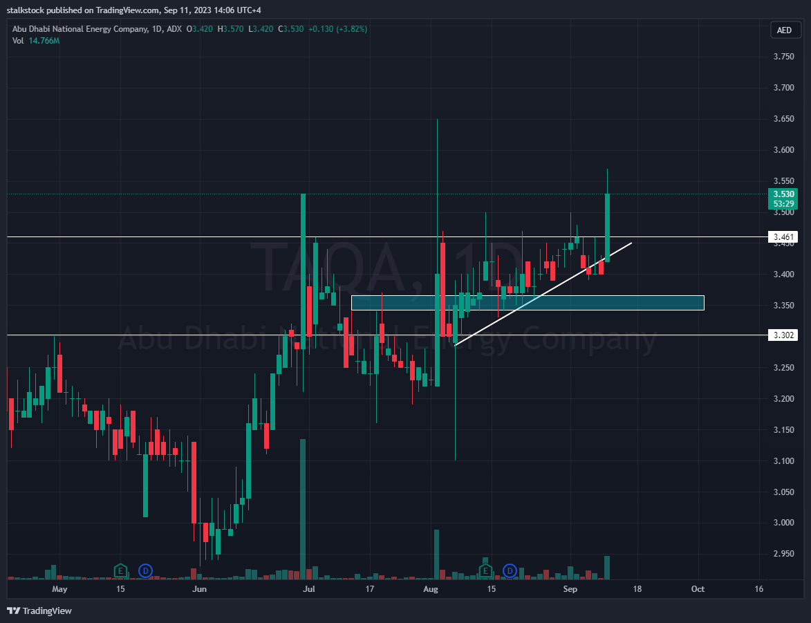Click the Oct date label on time axis
Image resolution: width=811 pixels, height=623 pixels.
[698, 589]
